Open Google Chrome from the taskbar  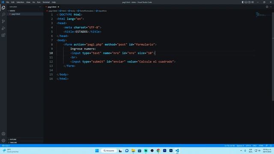(158, 151)
